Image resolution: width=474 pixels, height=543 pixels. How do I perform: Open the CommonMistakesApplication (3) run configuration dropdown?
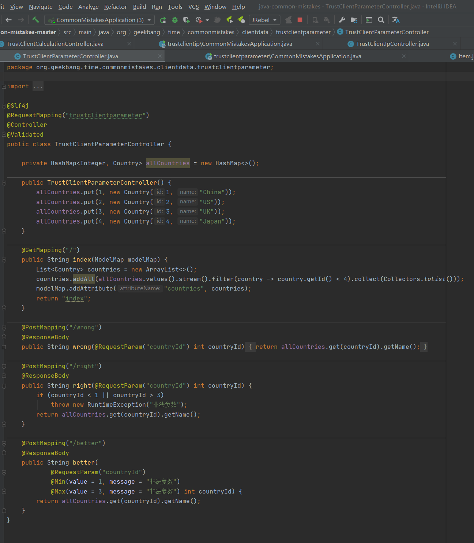(99, 20)
